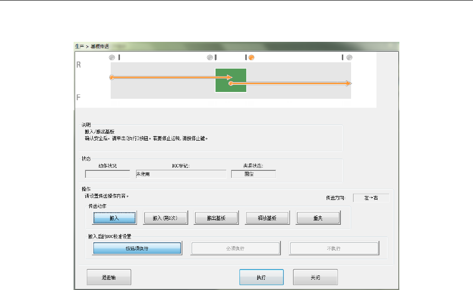Select the 重夹 re-clamp button
Viewport: 473px width, 290px height.
(318, 218)
